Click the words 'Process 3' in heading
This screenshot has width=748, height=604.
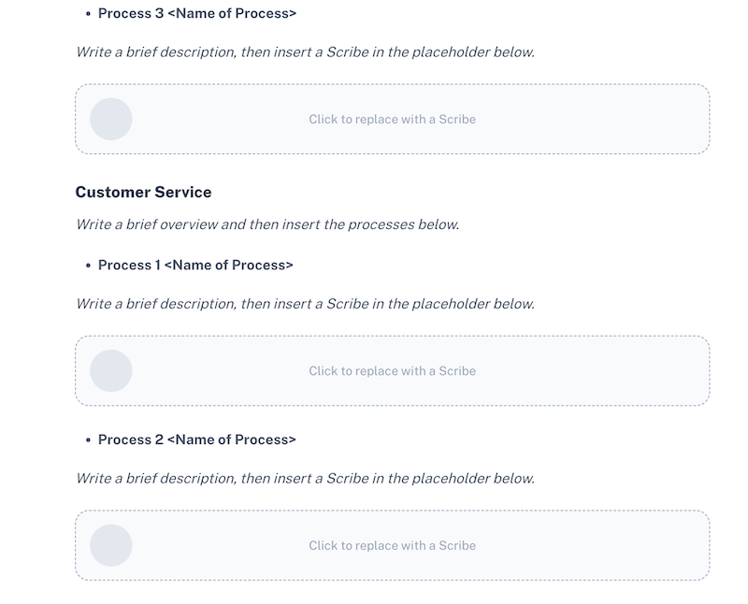pyautogui.click(x=131, y=13)
